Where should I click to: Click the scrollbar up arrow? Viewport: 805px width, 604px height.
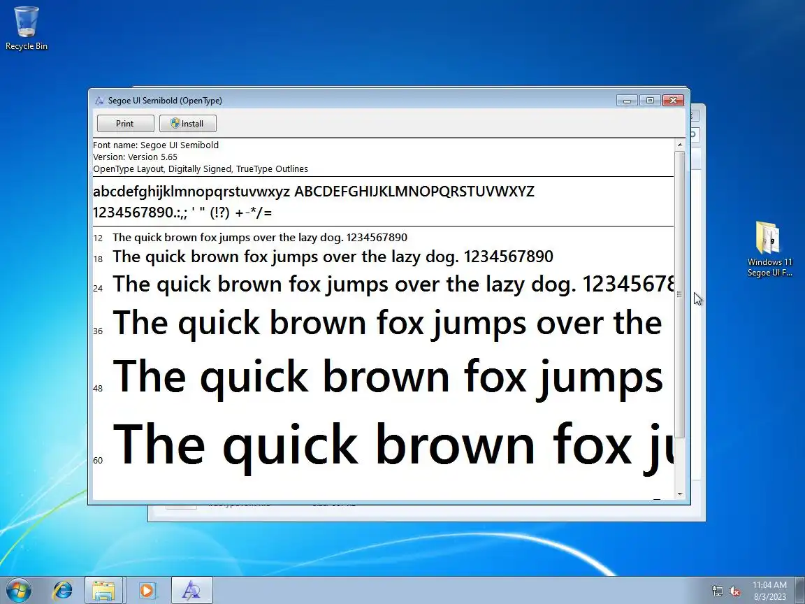click(680, 145)
